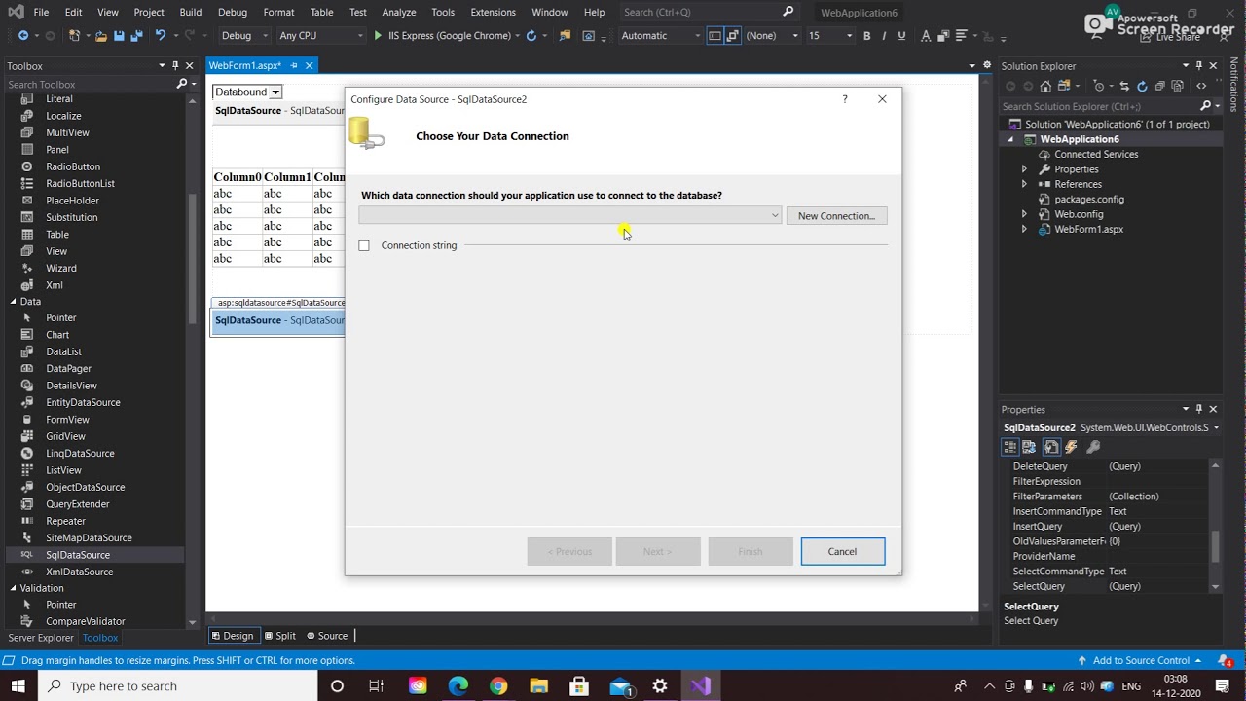Click the Windows Start button
The width and height of the screenshot is (1246, 701).
[18, 686]
